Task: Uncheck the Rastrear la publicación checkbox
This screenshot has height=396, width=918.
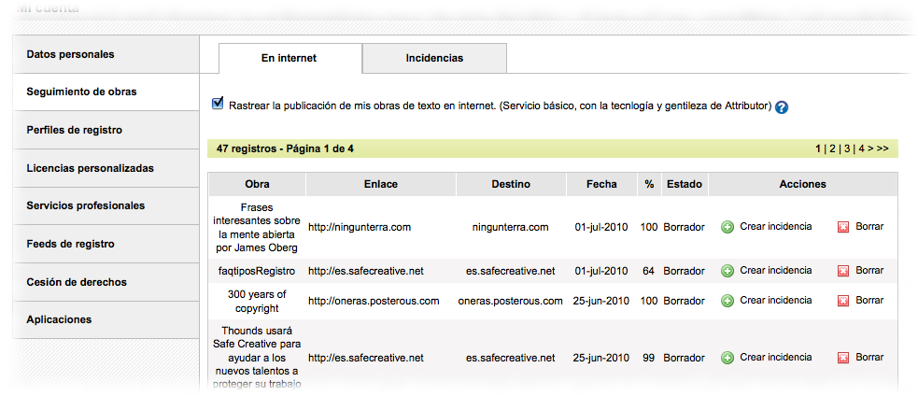Action: click(x=219, y=104)
